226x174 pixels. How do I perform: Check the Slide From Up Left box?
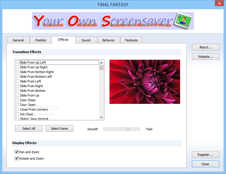[x=17, y=62]
